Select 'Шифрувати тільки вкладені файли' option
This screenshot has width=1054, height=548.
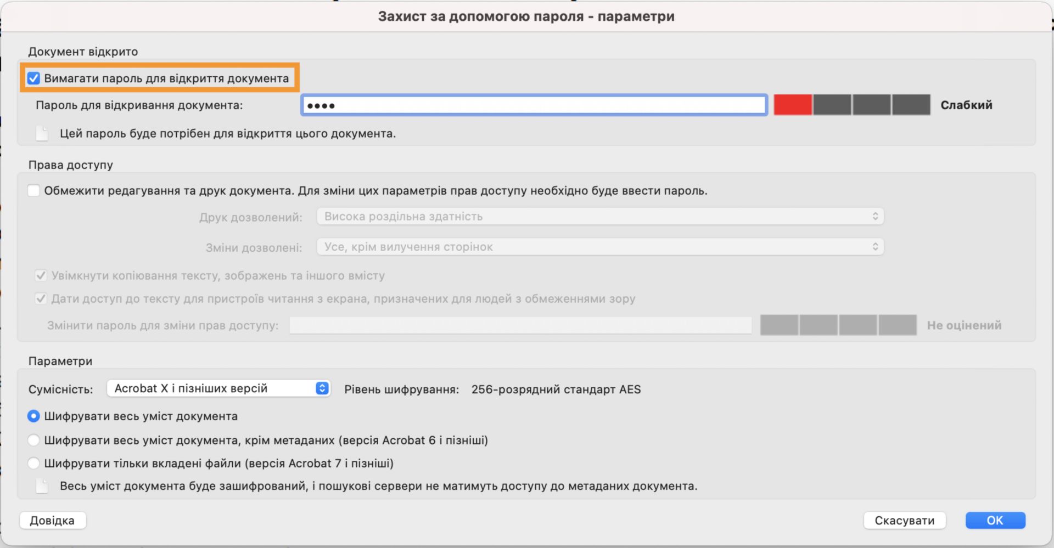pos(33,464)
